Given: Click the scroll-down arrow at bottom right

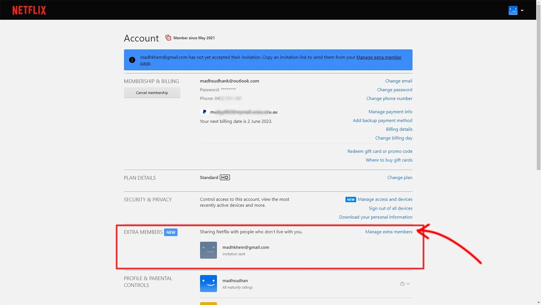Looking at the screenshot, I should 538,302.
